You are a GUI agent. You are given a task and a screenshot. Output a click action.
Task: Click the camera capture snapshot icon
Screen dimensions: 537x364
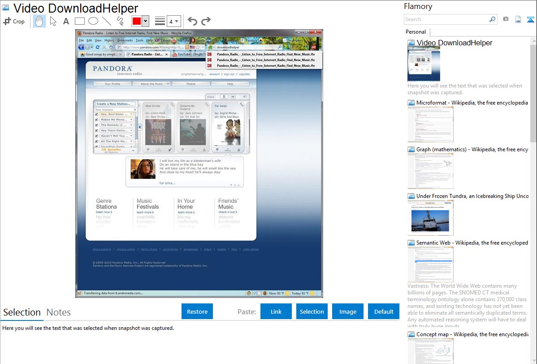tap(506, 19)
